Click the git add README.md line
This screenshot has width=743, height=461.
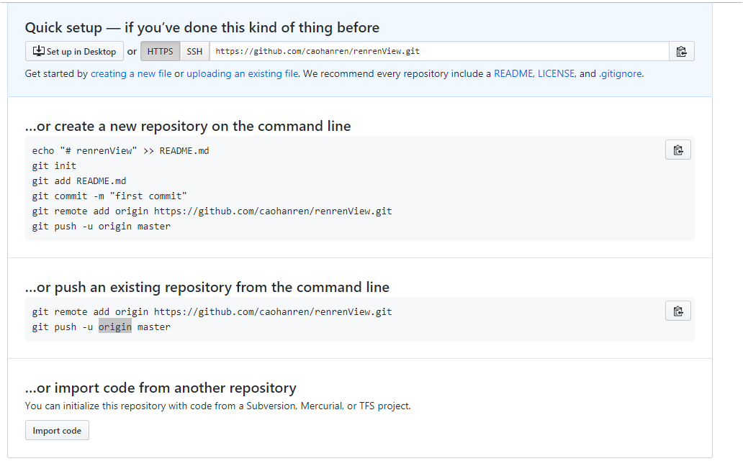(x=79, y=181)
